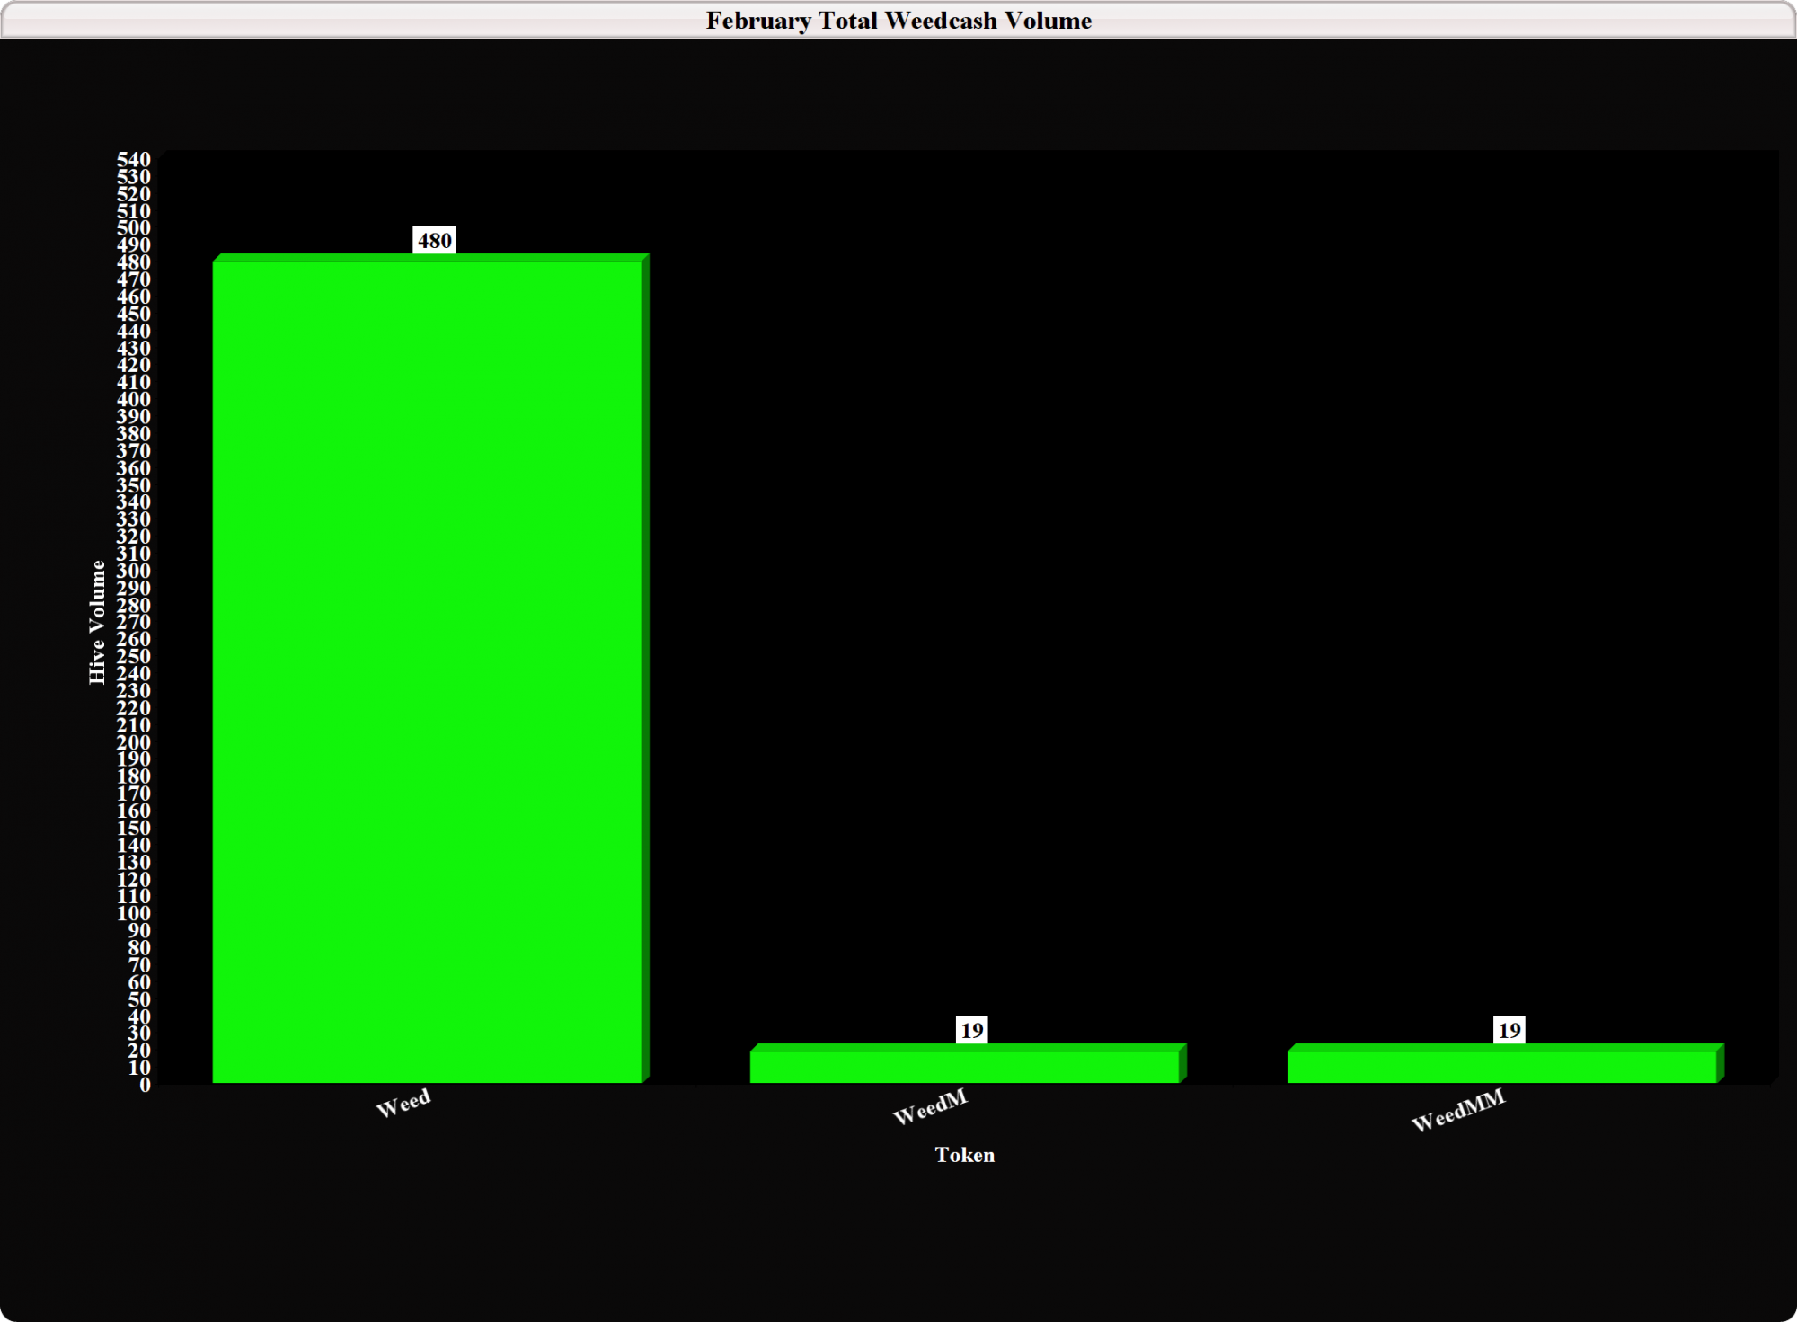Click the WeedMM category label on x-axis
1797x1322 pixels.
[1457, 1111]
